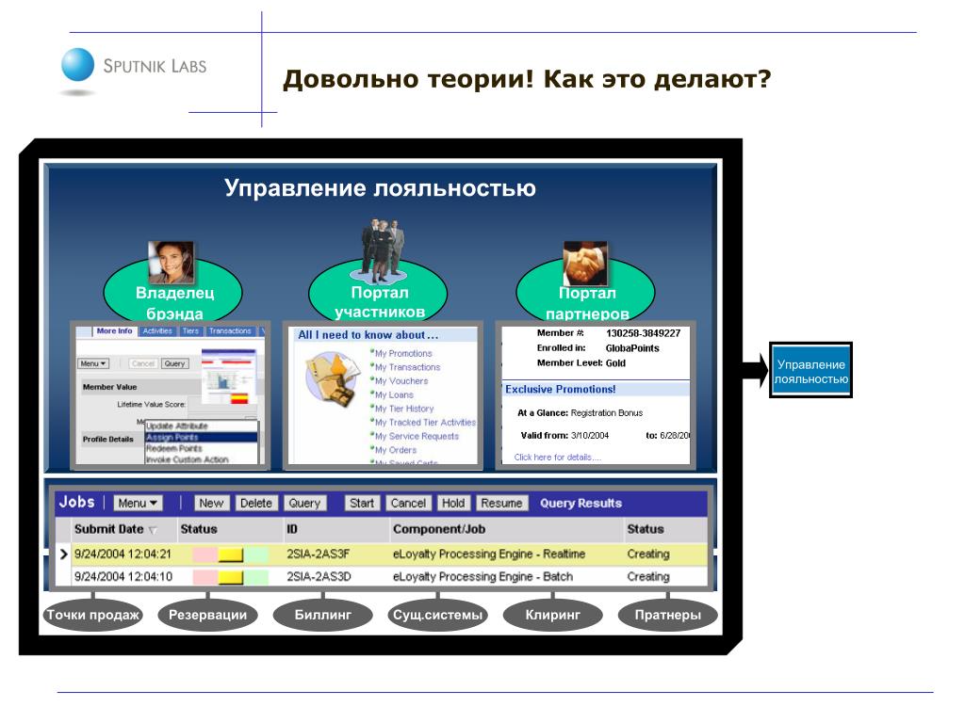The width and height of the screenshot is (965, 723).
Task: Click the Сущ.системы oval
Action: coord(437,615)
